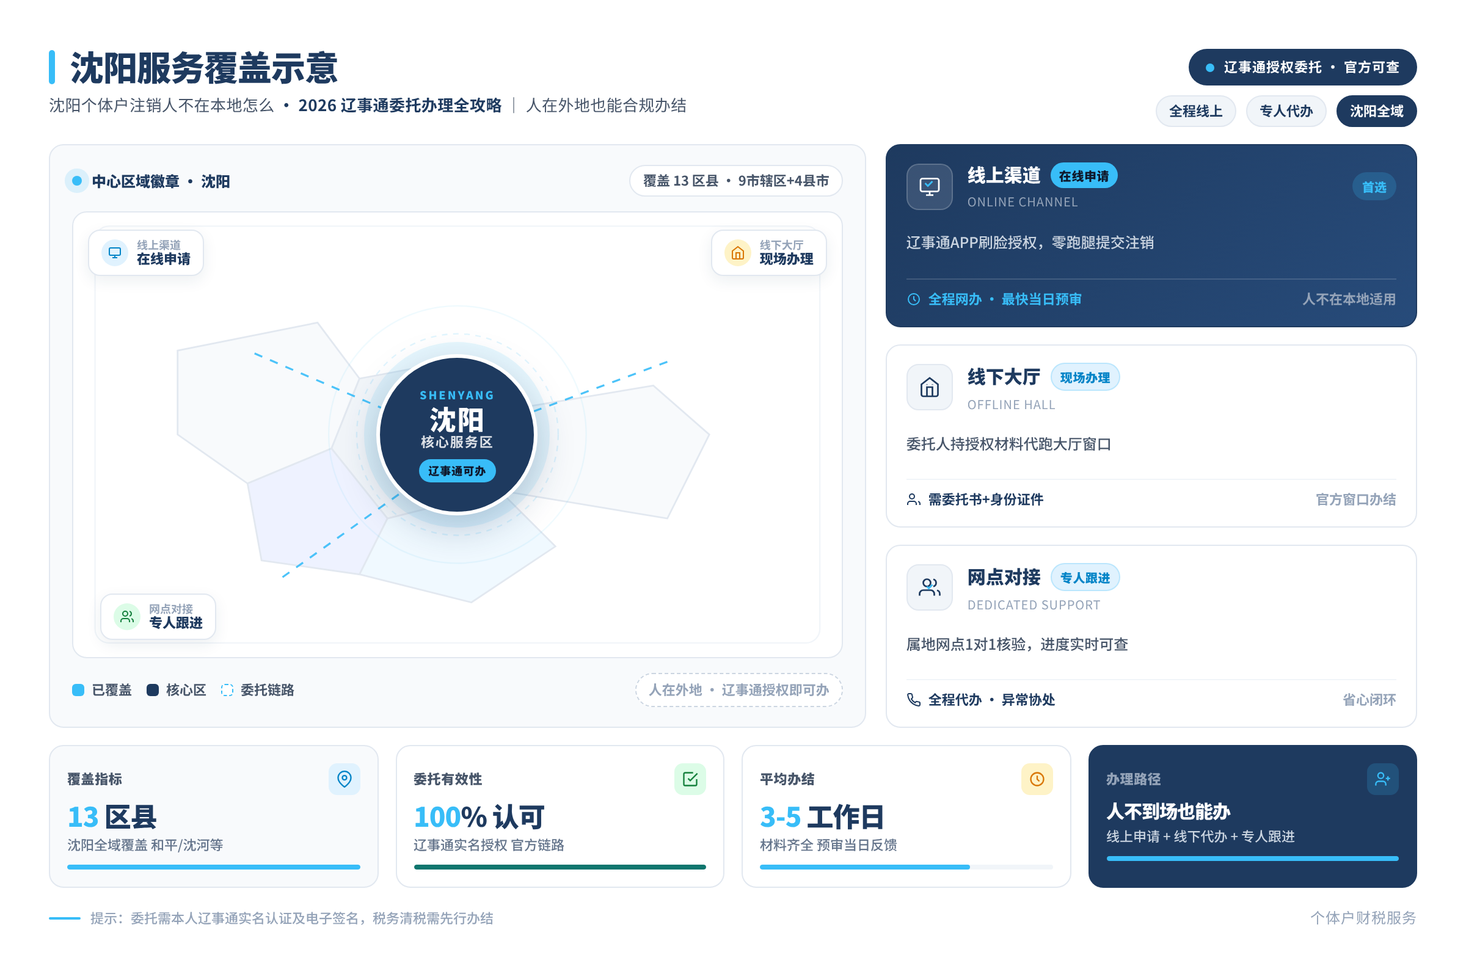1466x977 pixels.
Task: Click the monitor icon on map 在线申请 chip
Action: click(115, 253)
